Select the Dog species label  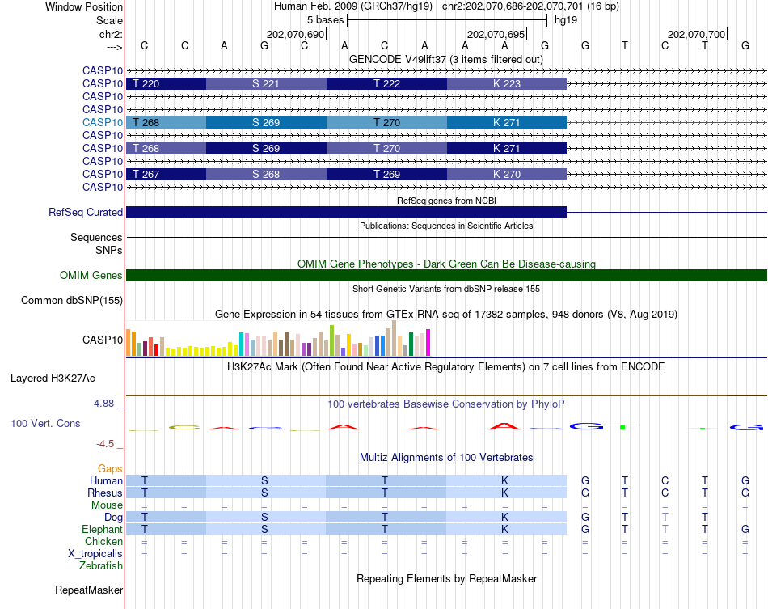click(x=113, y=518)
